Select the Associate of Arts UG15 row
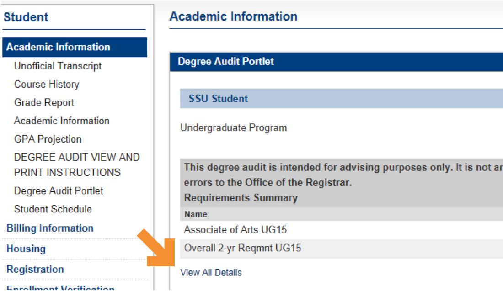The image size is (503, 291). [235, 229]
